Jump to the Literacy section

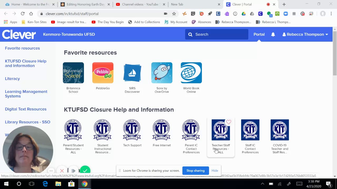point(12,79)
